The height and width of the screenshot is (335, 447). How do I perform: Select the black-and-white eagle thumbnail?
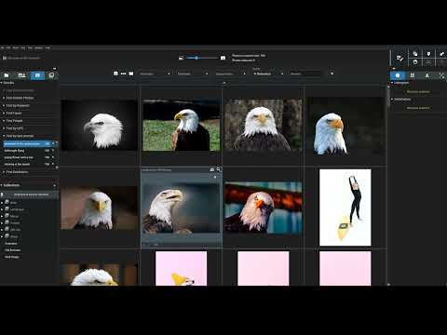[100, 126]
